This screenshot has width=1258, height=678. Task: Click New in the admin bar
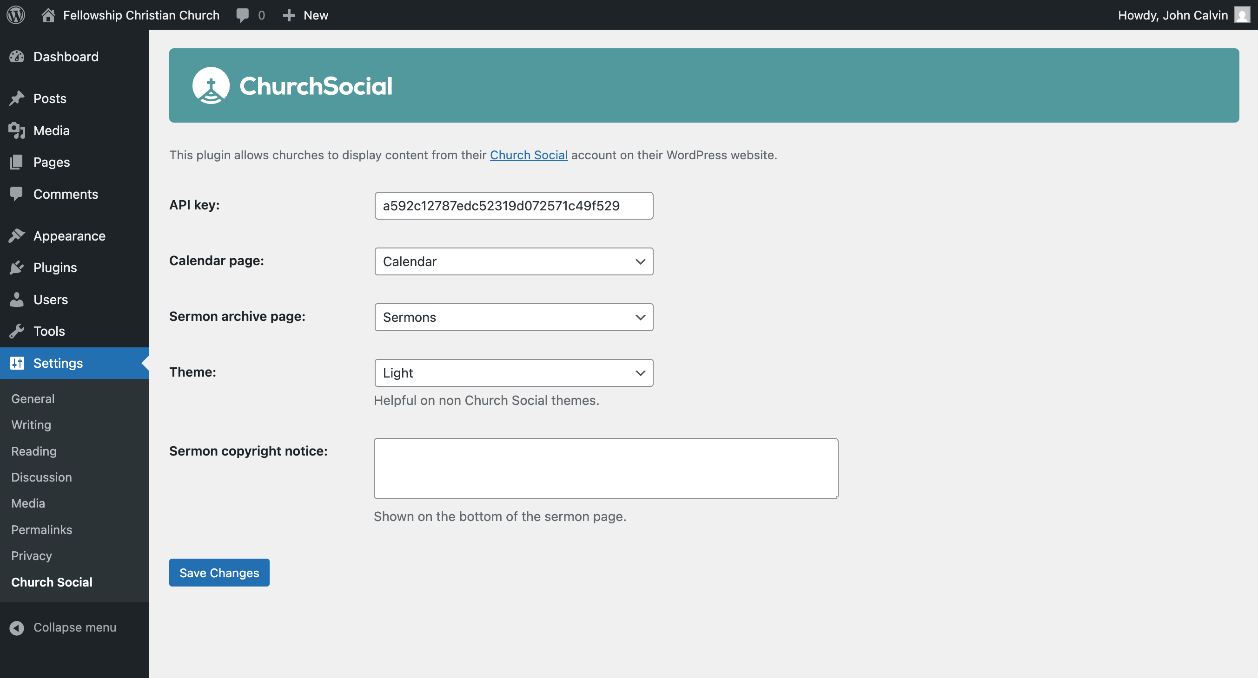point(316,15)
